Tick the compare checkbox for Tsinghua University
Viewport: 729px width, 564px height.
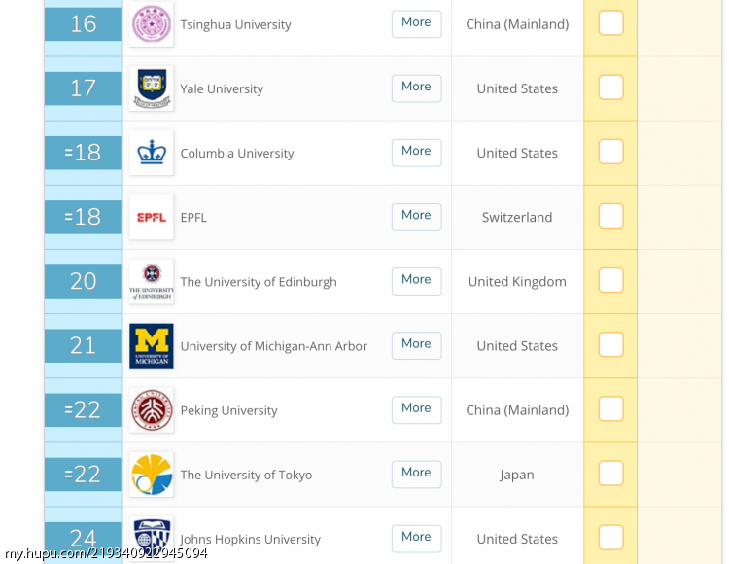pyautogui.click(x=610, y=22)
